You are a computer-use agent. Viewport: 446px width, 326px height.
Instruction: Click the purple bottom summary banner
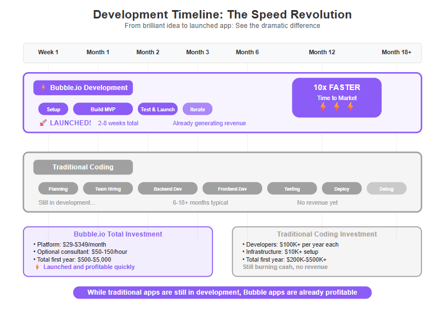pos(222,292)
